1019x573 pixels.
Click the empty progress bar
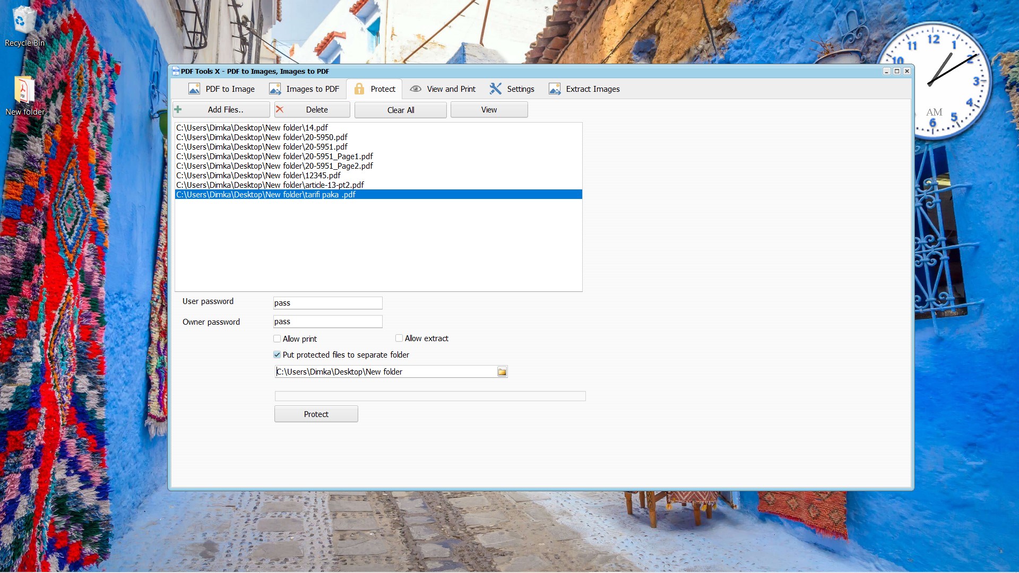coord(430,396)
